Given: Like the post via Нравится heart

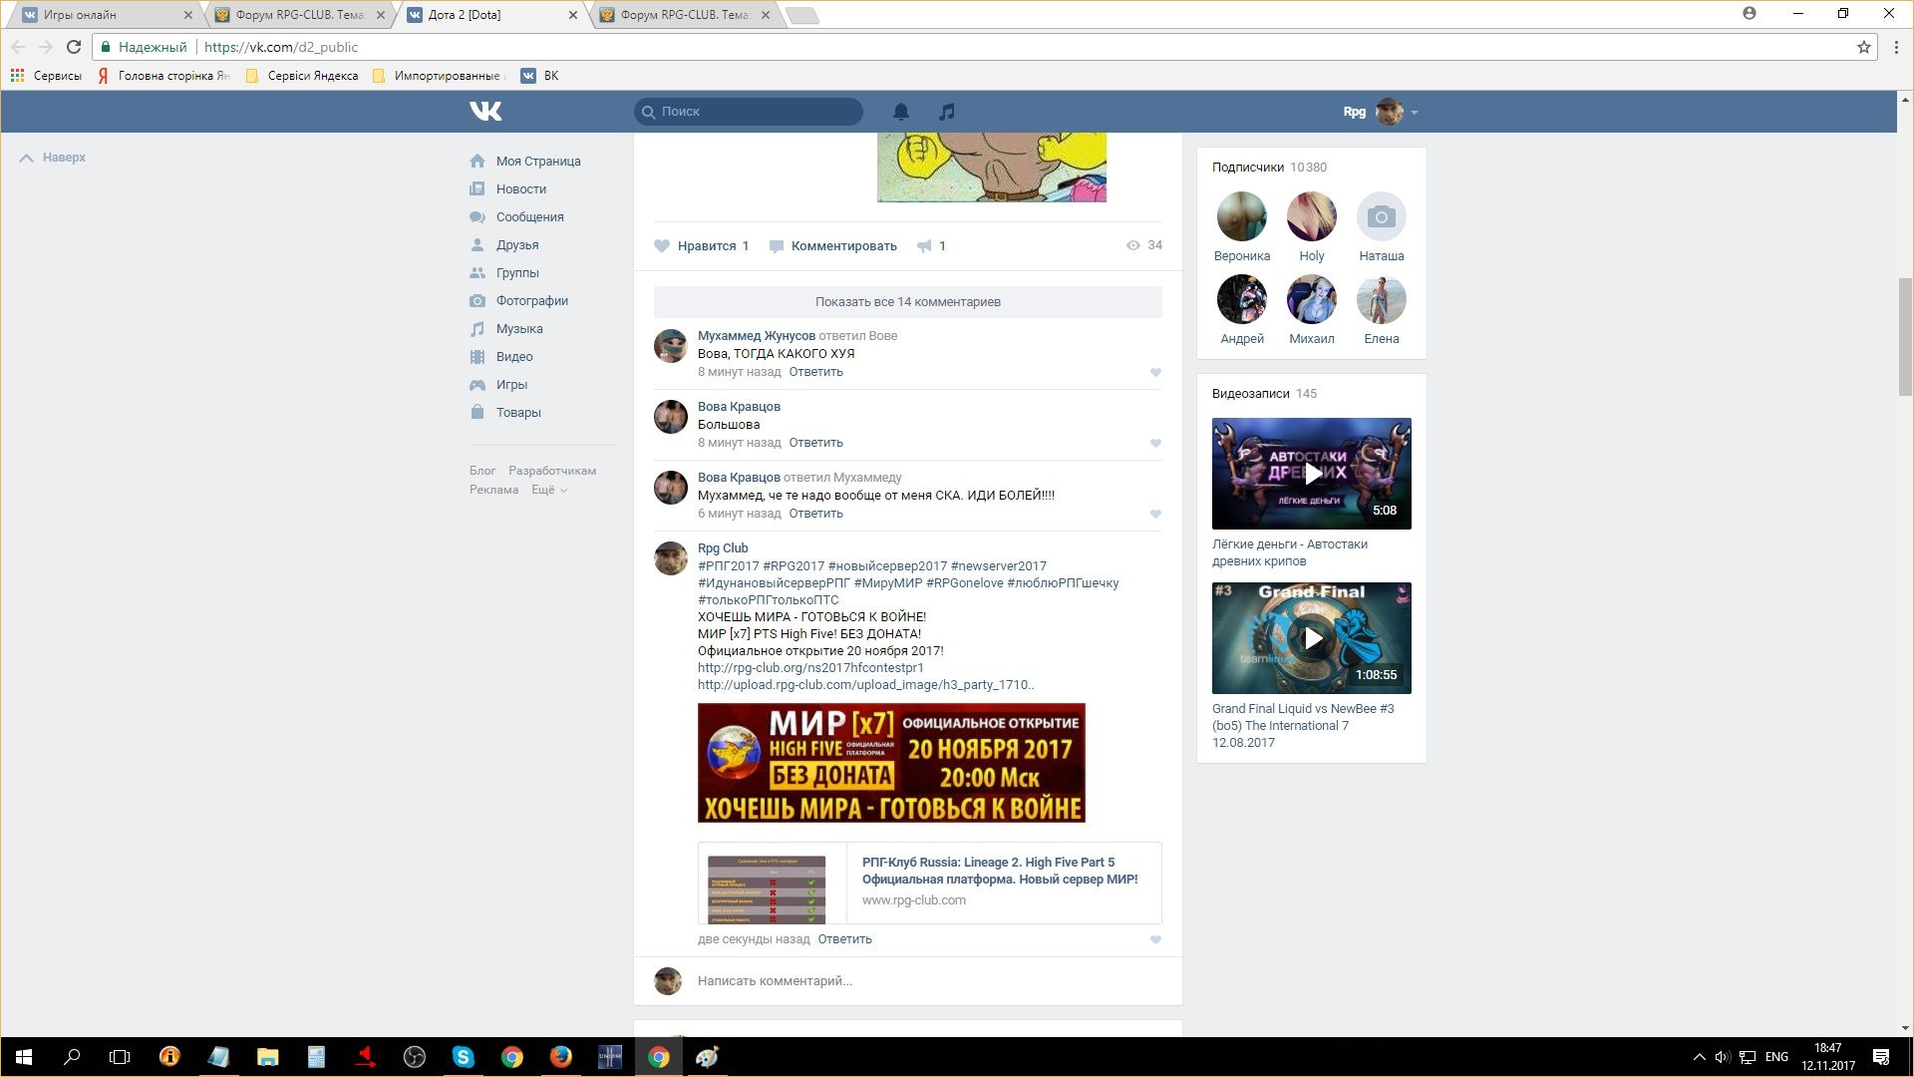Looking at the screenshot, I should [x=663, y=246].
